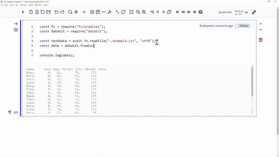Click the notebook page vertical scrollbar
This screenshot has height=157, width=279.
(278, 71)
